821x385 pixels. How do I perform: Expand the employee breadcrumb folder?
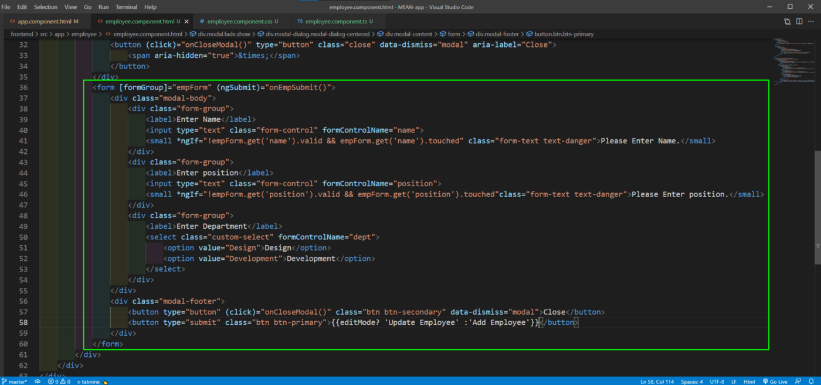click(84, 34)
